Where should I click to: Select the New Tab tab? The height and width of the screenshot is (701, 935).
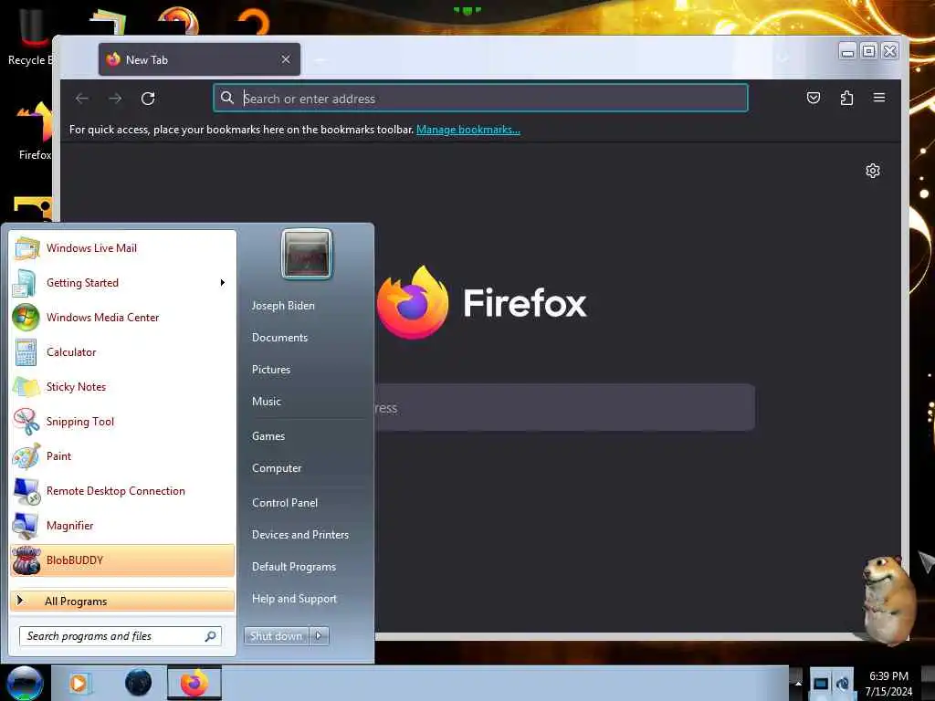(199, 59)
